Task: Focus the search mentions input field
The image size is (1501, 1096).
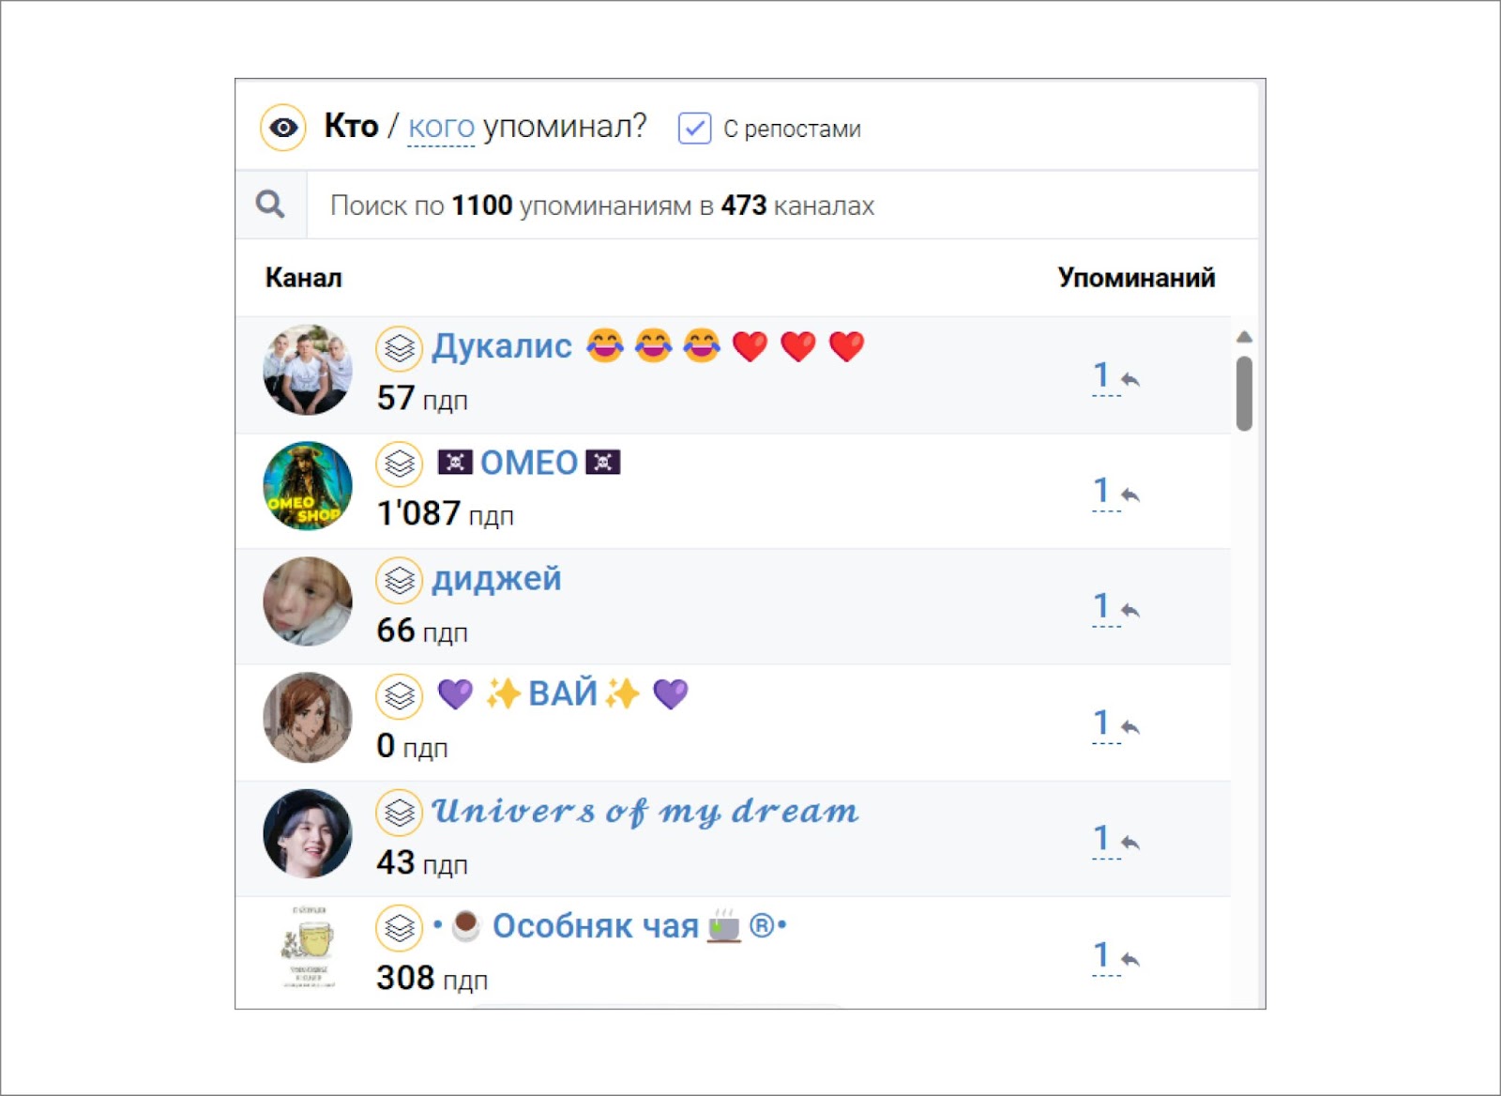Action: tap(781, 205)
